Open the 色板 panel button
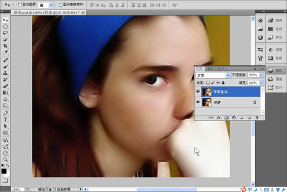 click(x=276, y=29)
